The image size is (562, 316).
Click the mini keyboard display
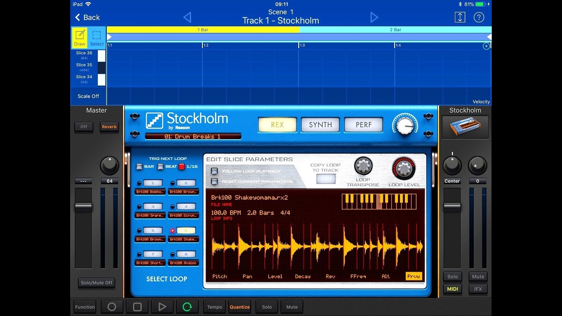click(x=379, y=201)
